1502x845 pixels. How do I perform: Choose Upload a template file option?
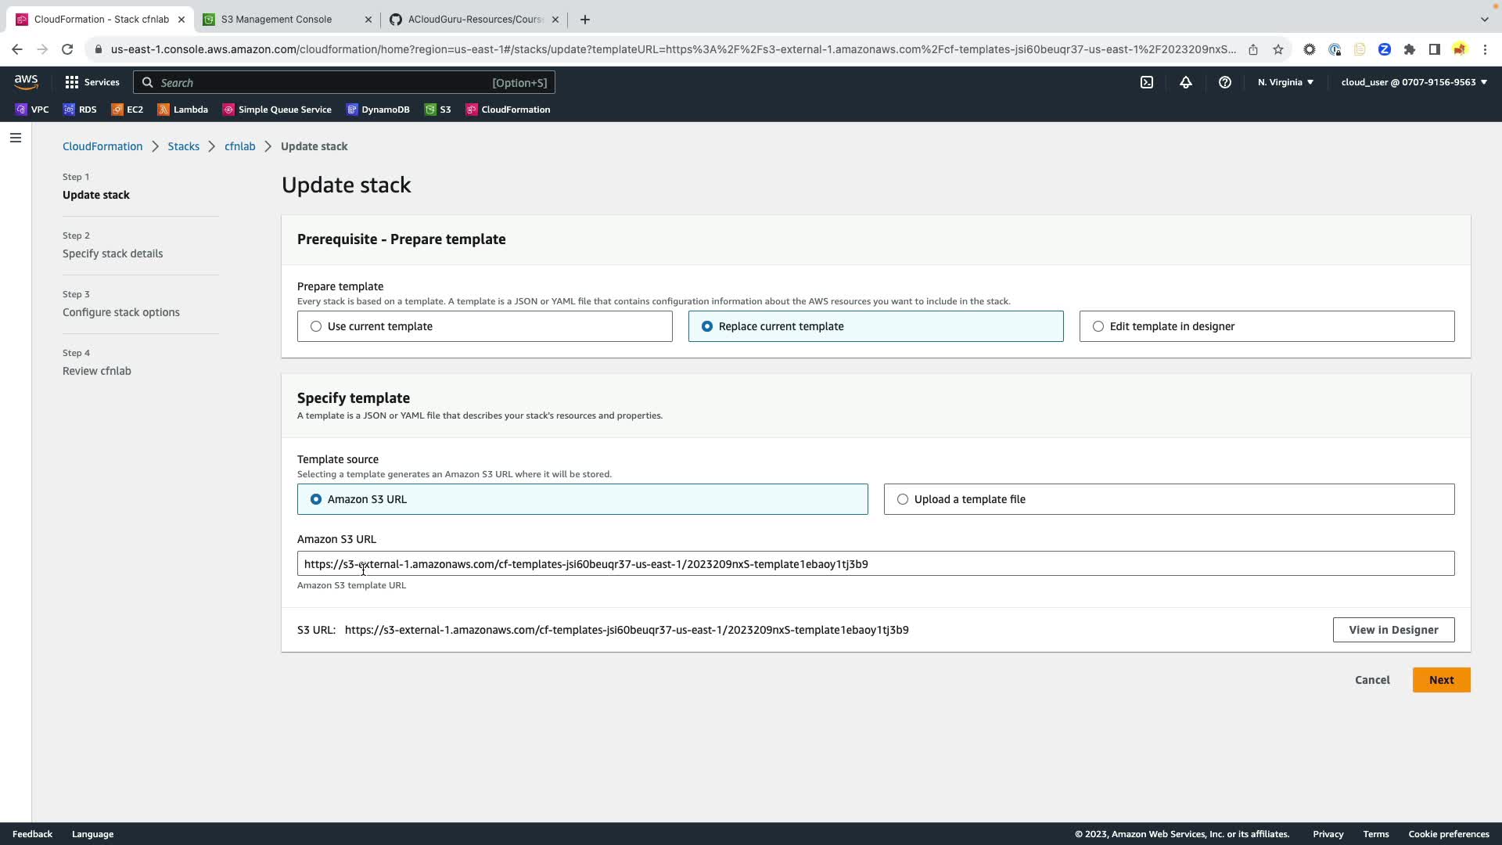903,499
